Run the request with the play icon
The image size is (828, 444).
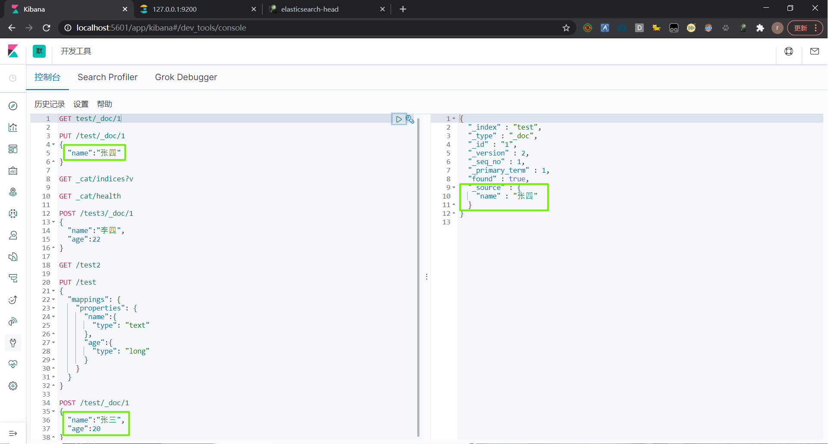399,119
